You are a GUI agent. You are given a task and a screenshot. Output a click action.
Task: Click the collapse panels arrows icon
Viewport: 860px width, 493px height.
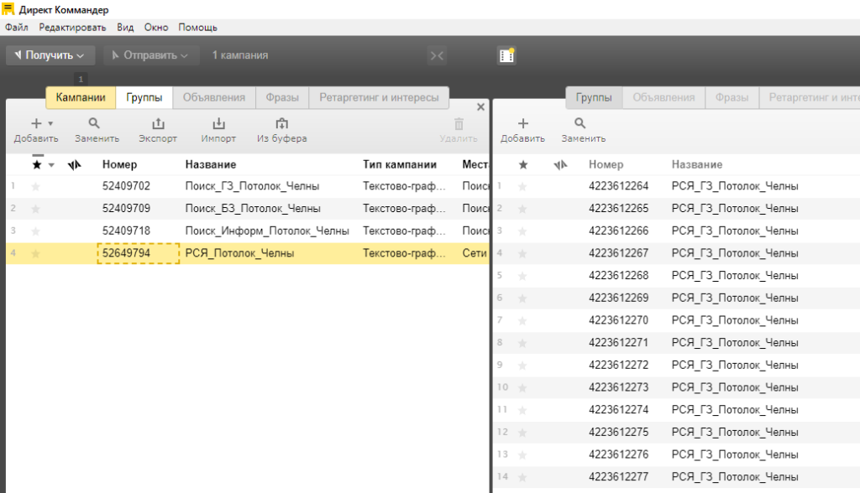437,55
